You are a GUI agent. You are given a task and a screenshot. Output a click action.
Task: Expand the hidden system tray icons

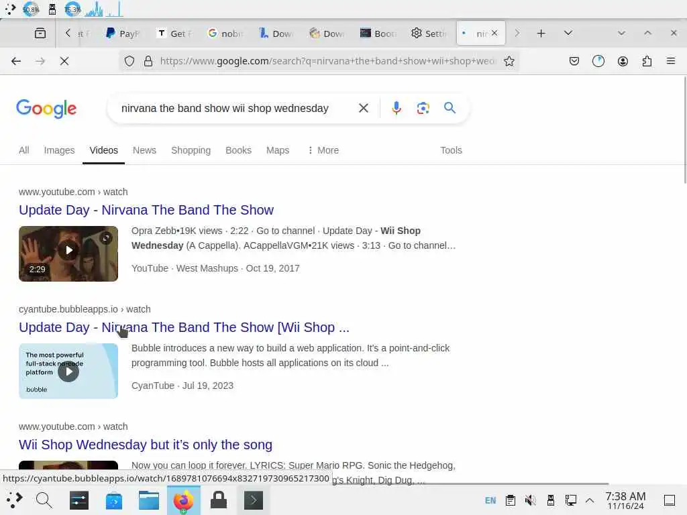590,500
